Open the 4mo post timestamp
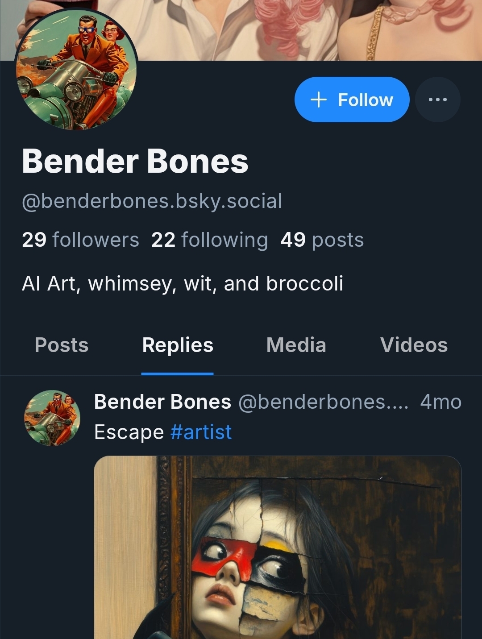 pos(440,402)
